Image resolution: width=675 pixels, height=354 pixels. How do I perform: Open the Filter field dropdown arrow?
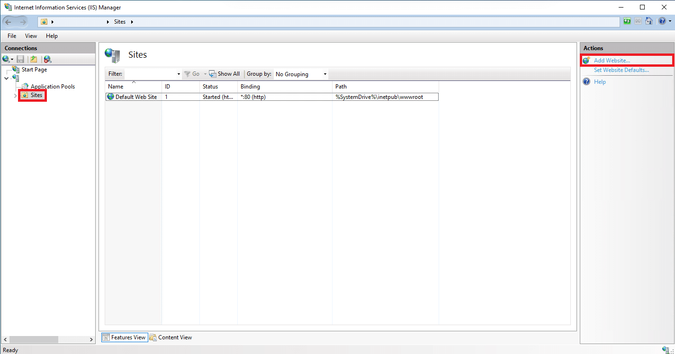179,74
